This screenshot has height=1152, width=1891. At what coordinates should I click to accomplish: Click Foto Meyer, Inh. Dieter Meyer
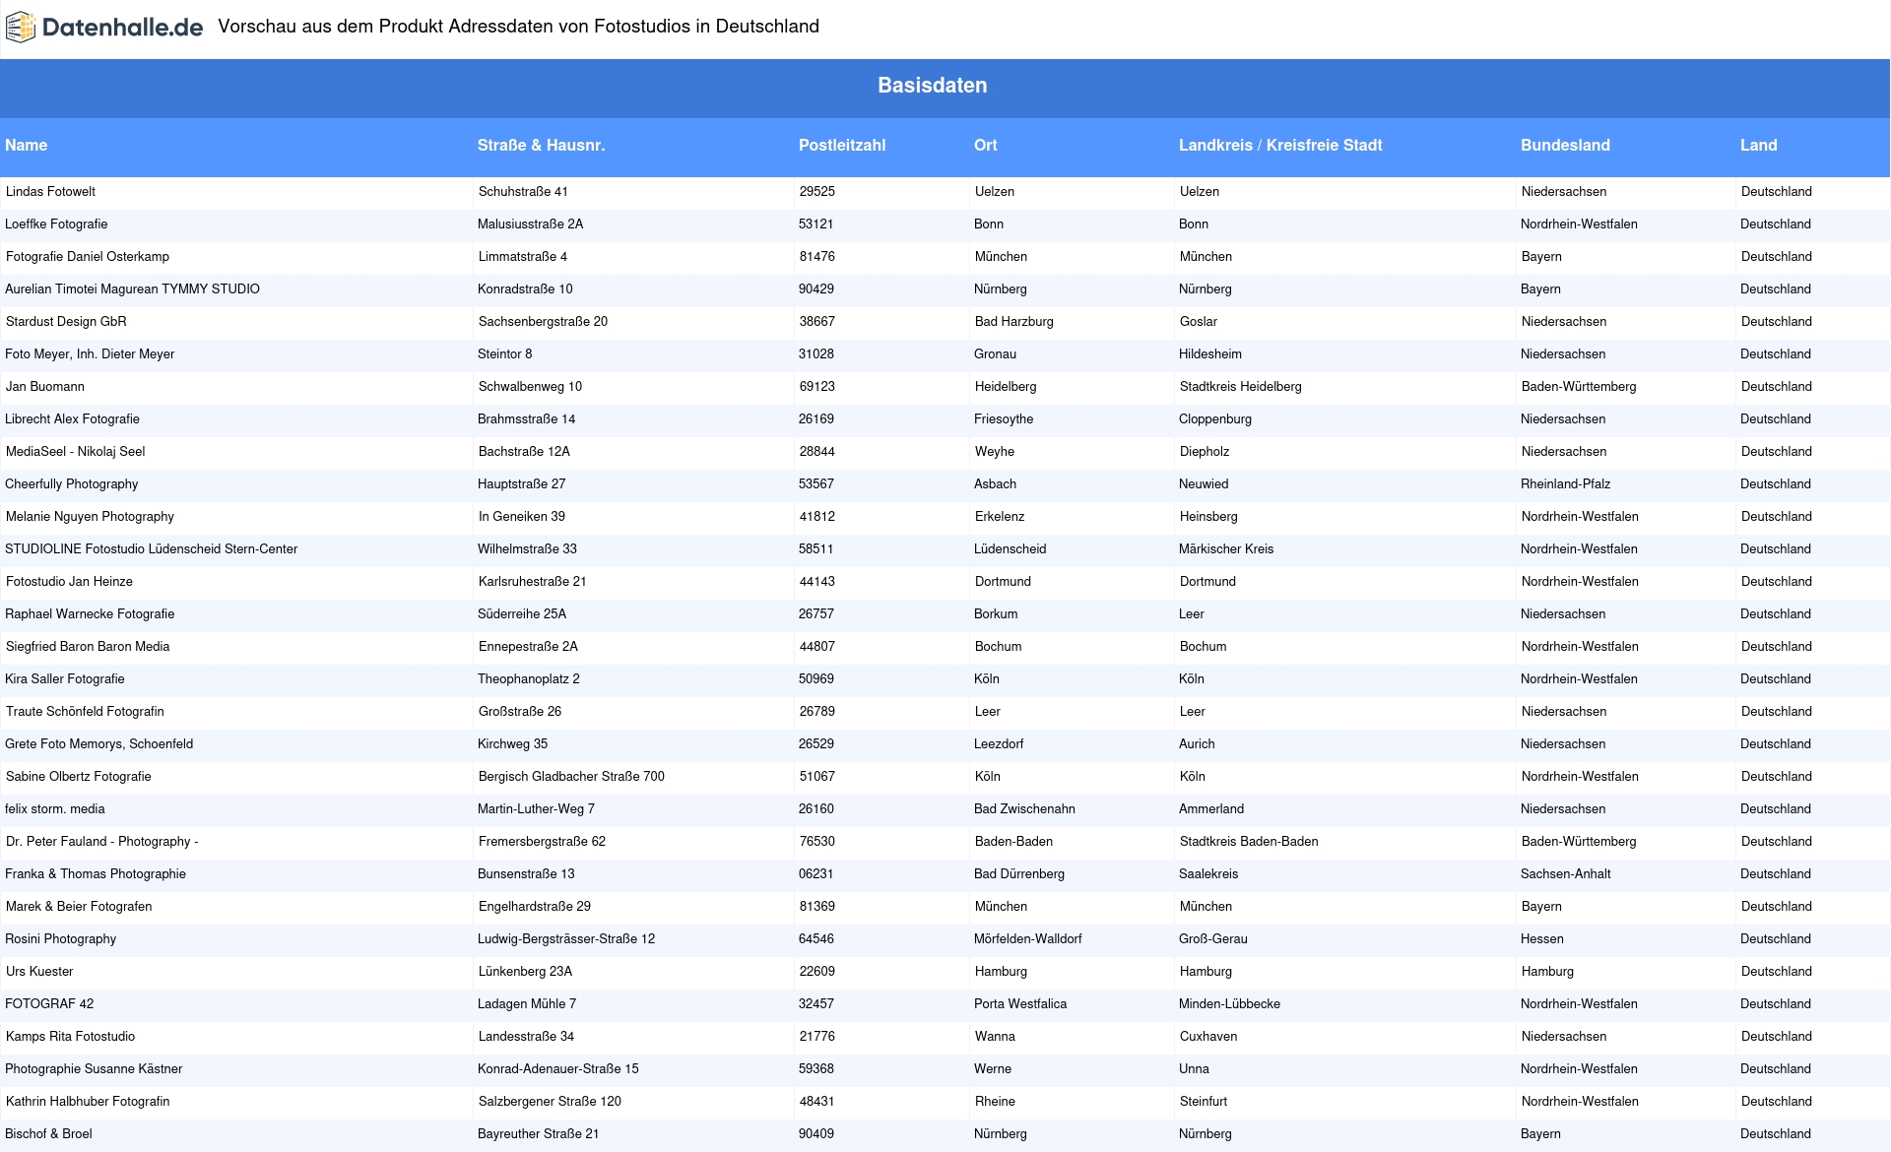coord(90,353)
